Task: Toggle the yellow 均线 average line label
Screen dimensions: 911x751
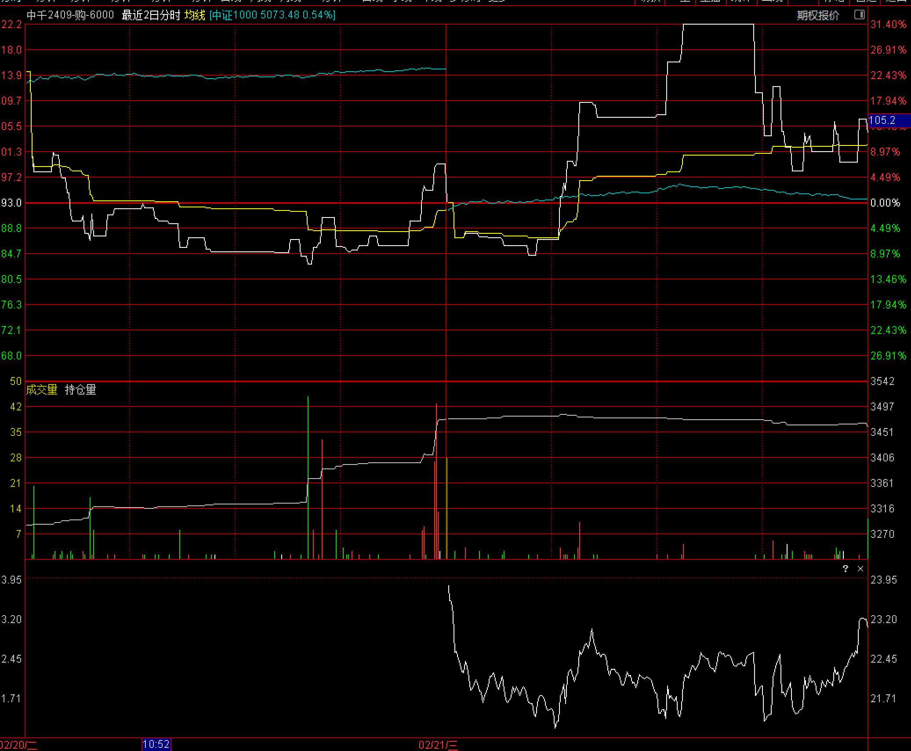Action: 195,15
